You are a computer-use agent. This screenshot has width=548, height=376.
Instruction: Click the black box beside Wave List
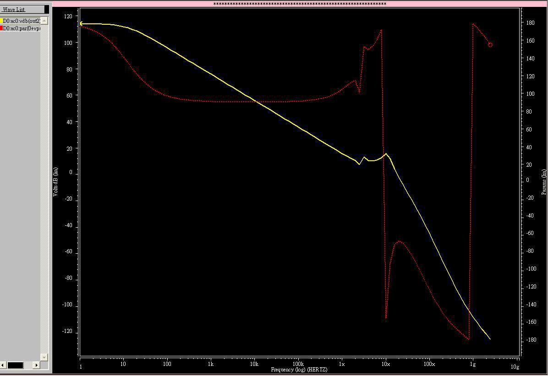coord(47,9)
